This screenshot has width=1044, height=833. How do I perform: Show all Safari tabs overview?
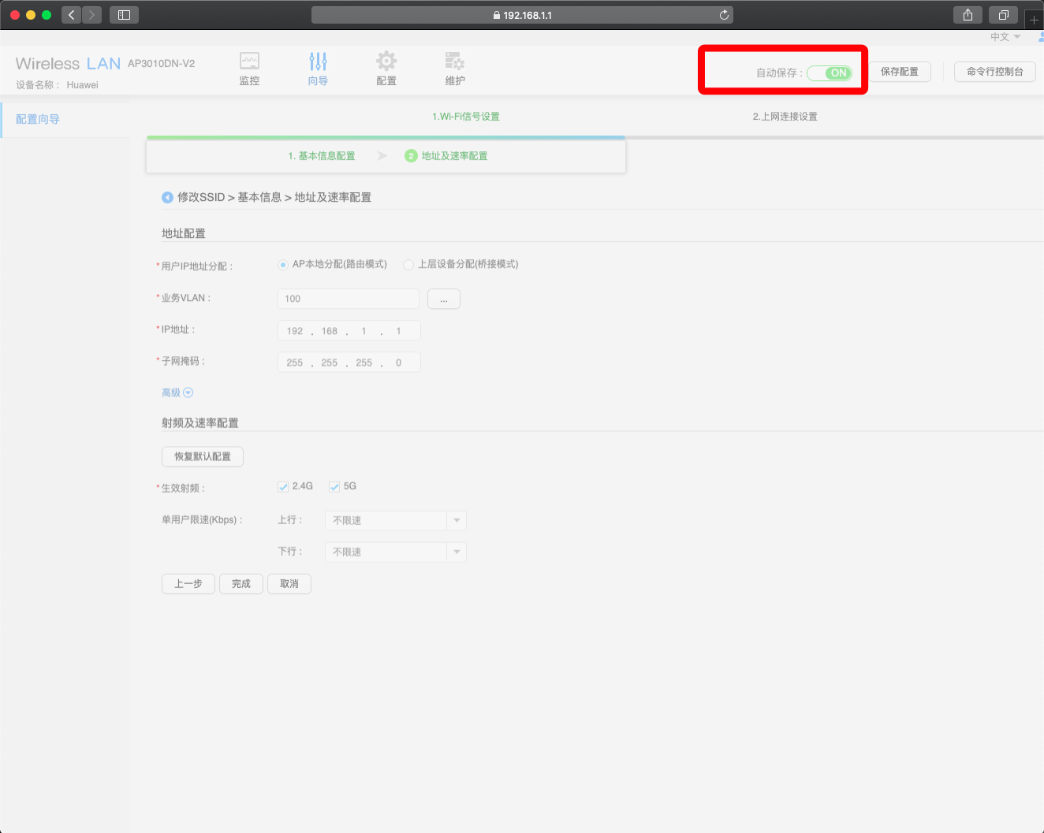(x=1003, y=15)
